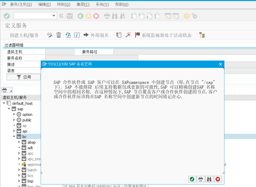Click the red Cancel icon in the dialog

(x=218, y=179)
